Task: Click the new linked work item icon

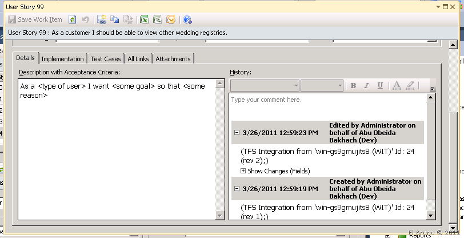Action: 102,19
